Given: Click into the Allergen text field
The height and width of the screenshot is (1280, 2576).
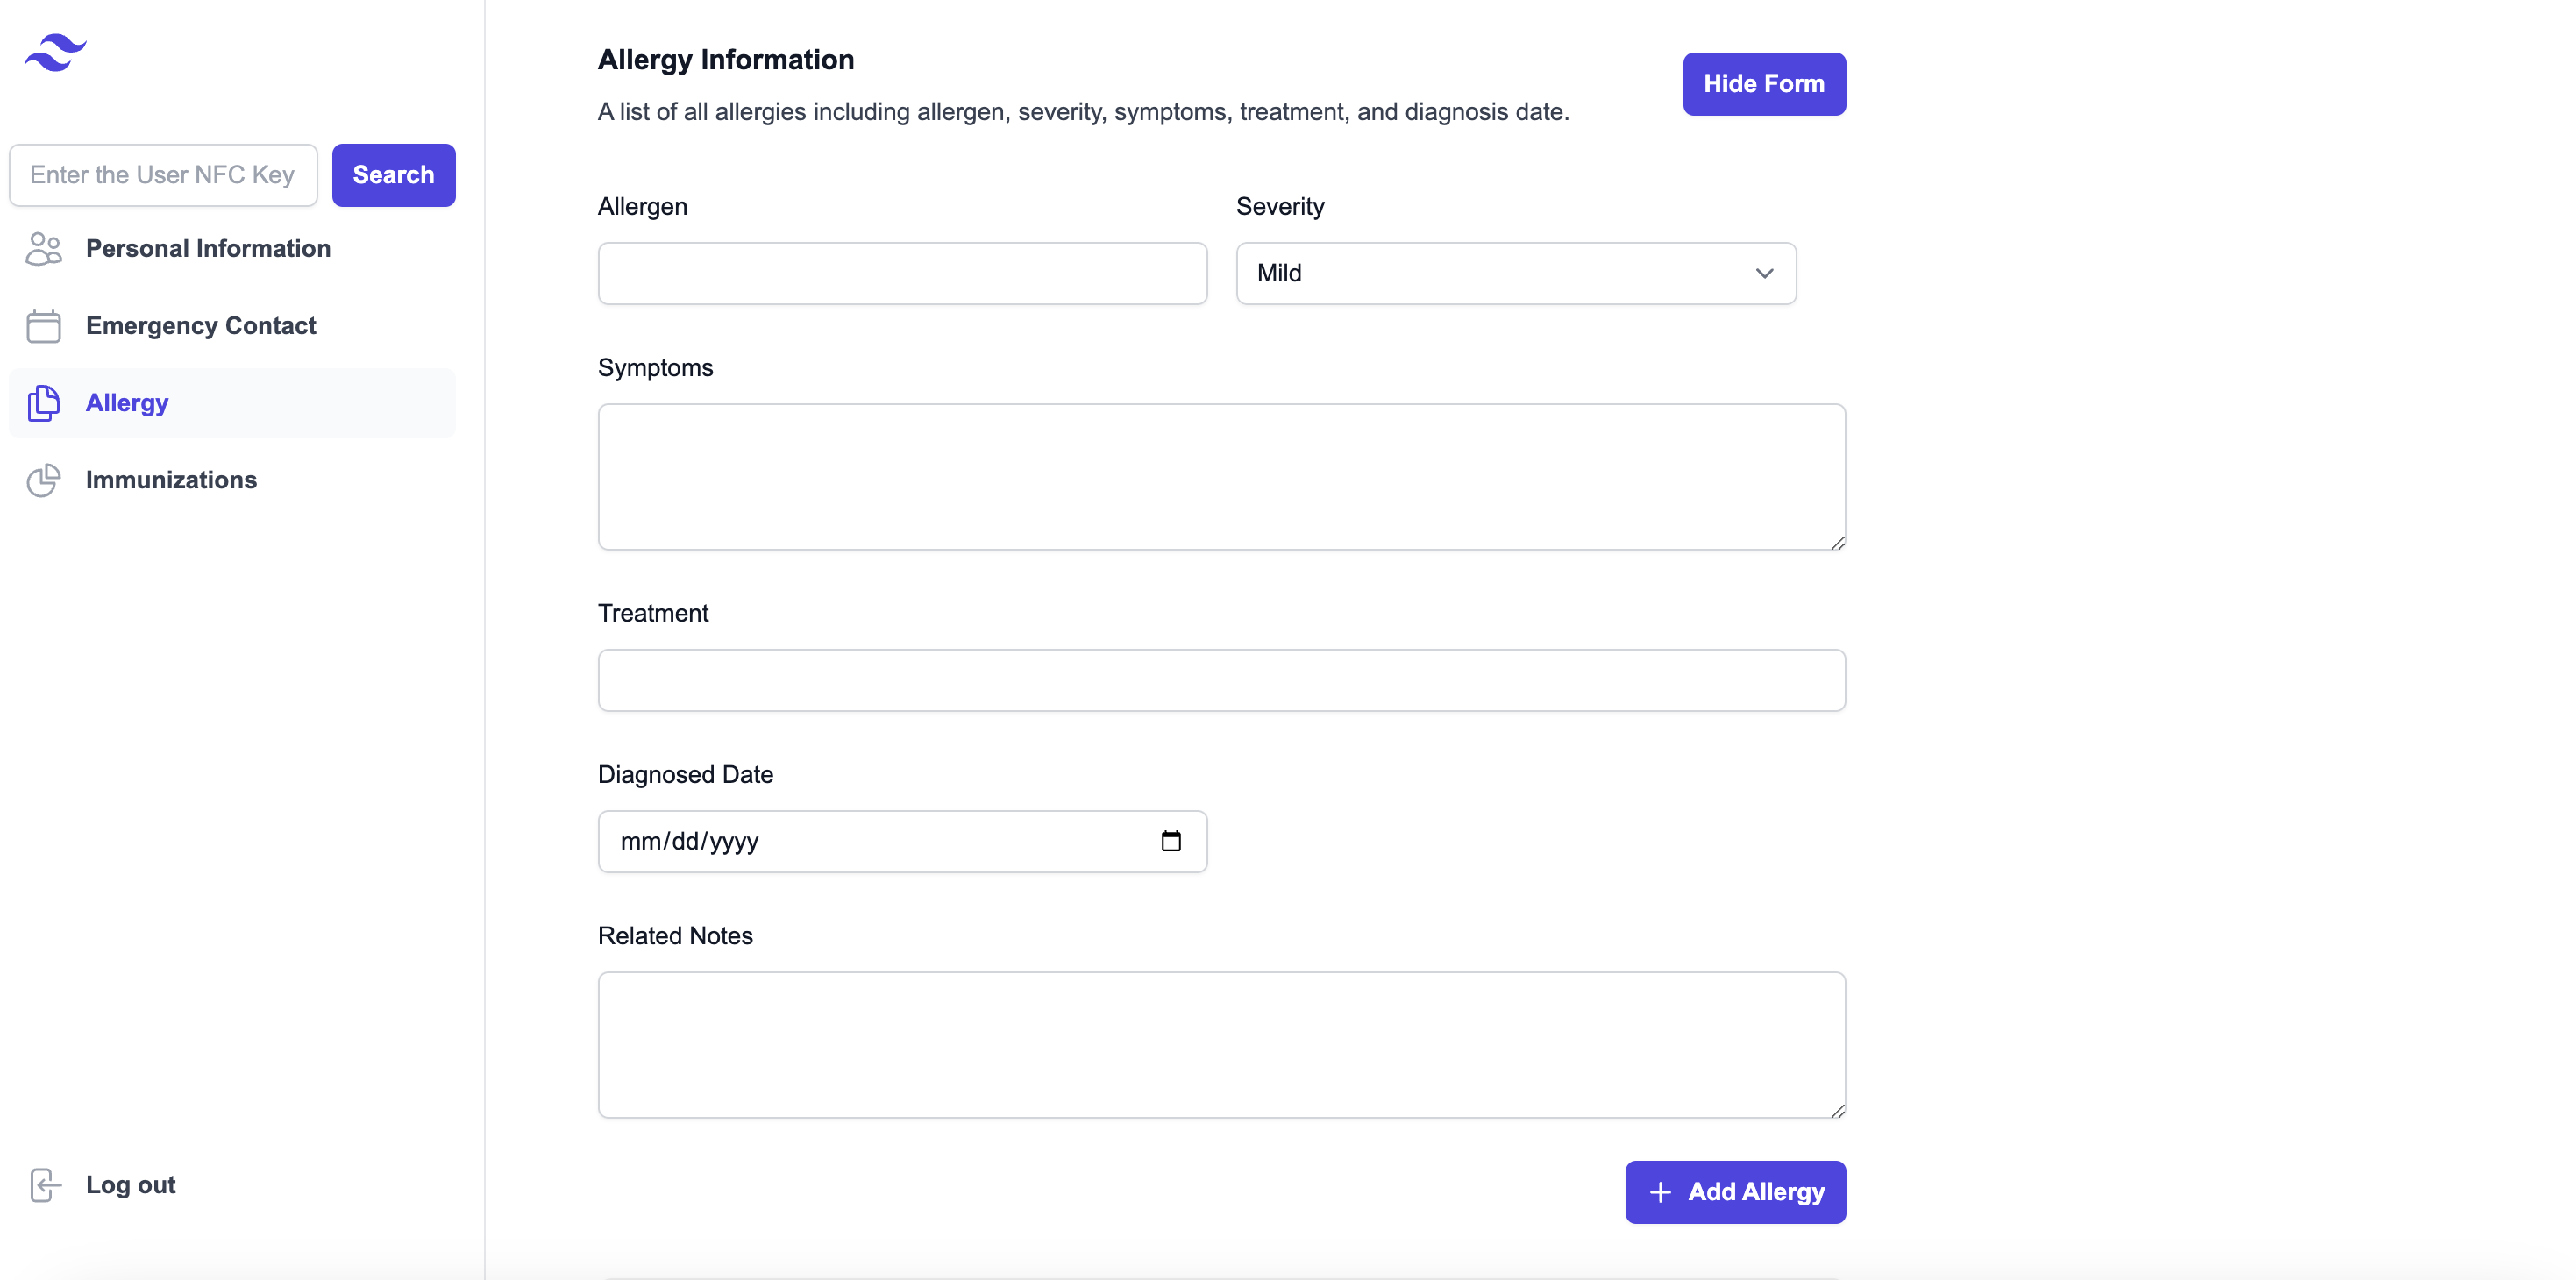Looking at the screenshot, I should coord(902,273).
